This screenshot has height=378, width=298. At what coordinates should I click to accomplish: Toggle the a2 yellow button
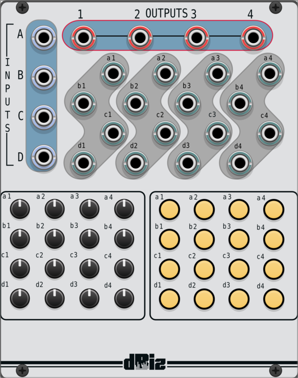204,209
